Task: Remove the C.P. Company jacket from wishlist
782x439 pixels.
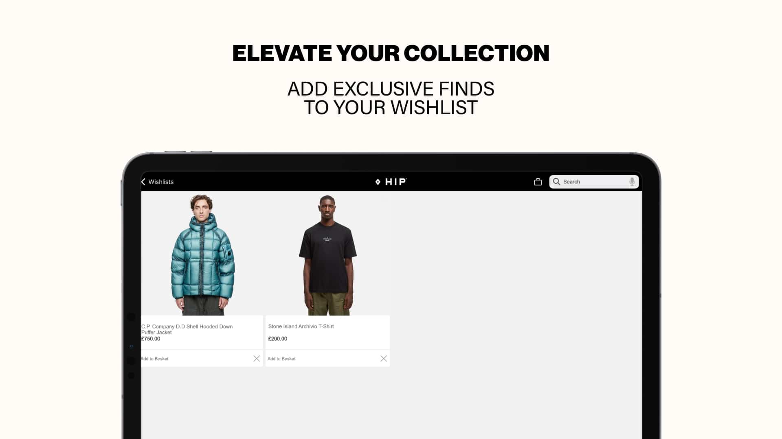Action: 257,359
